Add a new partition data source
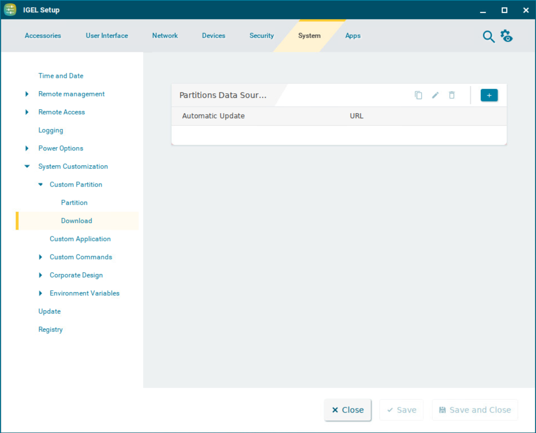The image size is (536, 433). pos(489,95)
